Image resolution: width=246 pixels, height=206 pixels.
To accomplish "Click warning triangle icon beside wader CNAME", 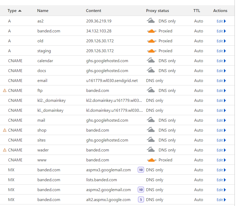I will click(x=5, y=150).
